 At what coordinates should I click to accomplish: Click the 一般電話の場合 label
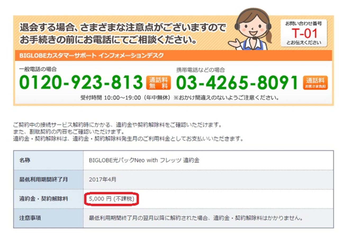[38, 69]
